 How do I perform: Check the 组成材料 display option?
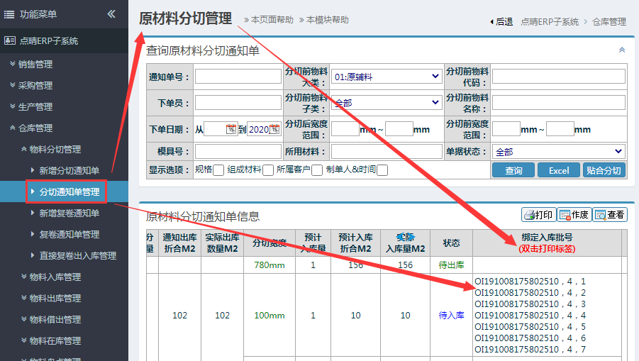(x=268, y=170)
